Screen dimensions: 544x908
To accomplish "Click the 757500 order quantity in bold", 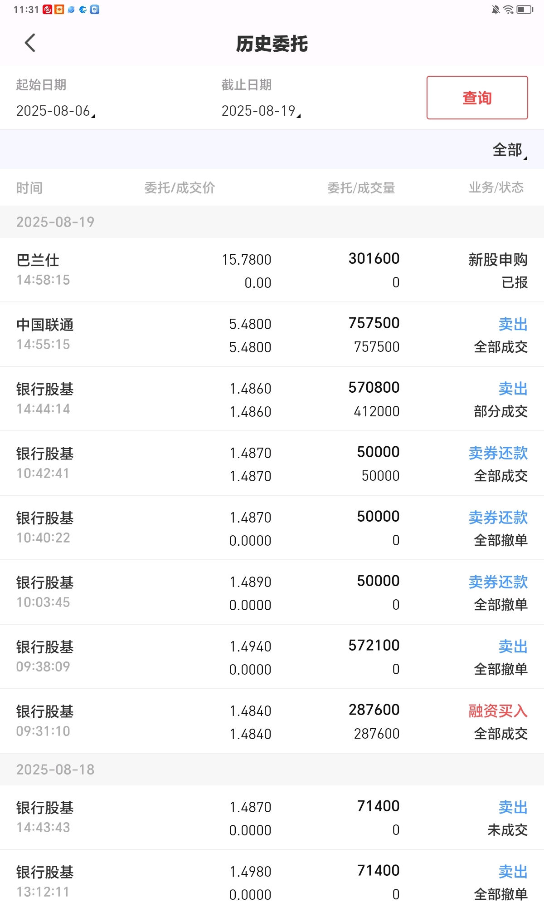I will (x=374, y=323).
